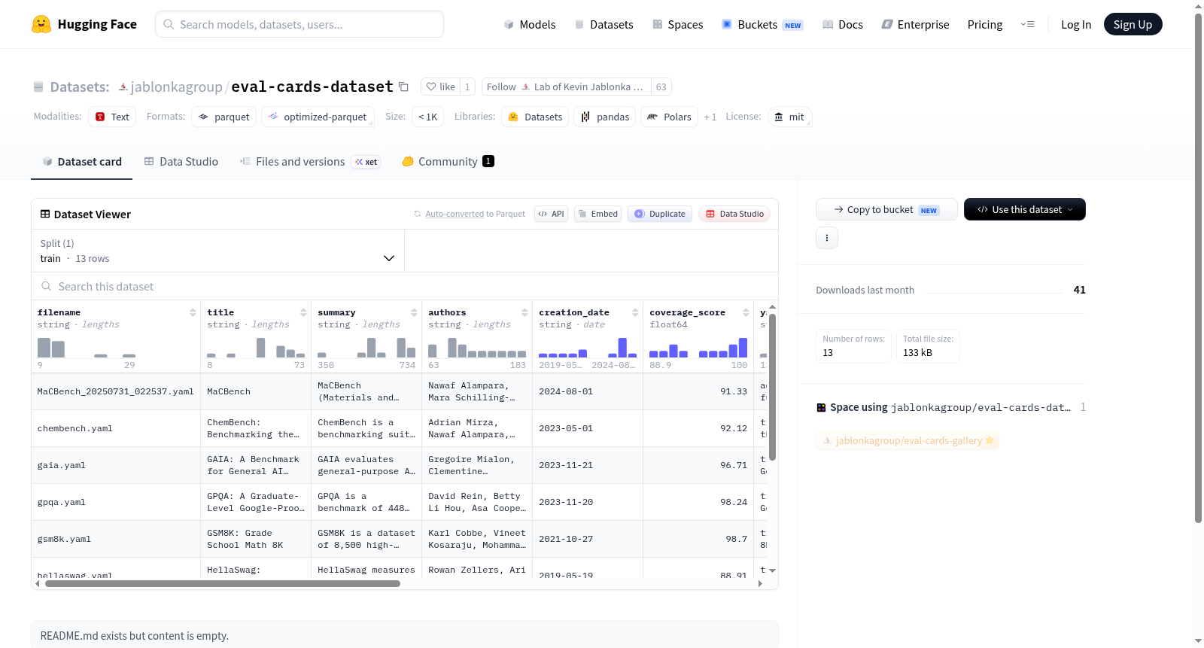Open Data Studio from the viewer toolbar

(x=734, y=214)
